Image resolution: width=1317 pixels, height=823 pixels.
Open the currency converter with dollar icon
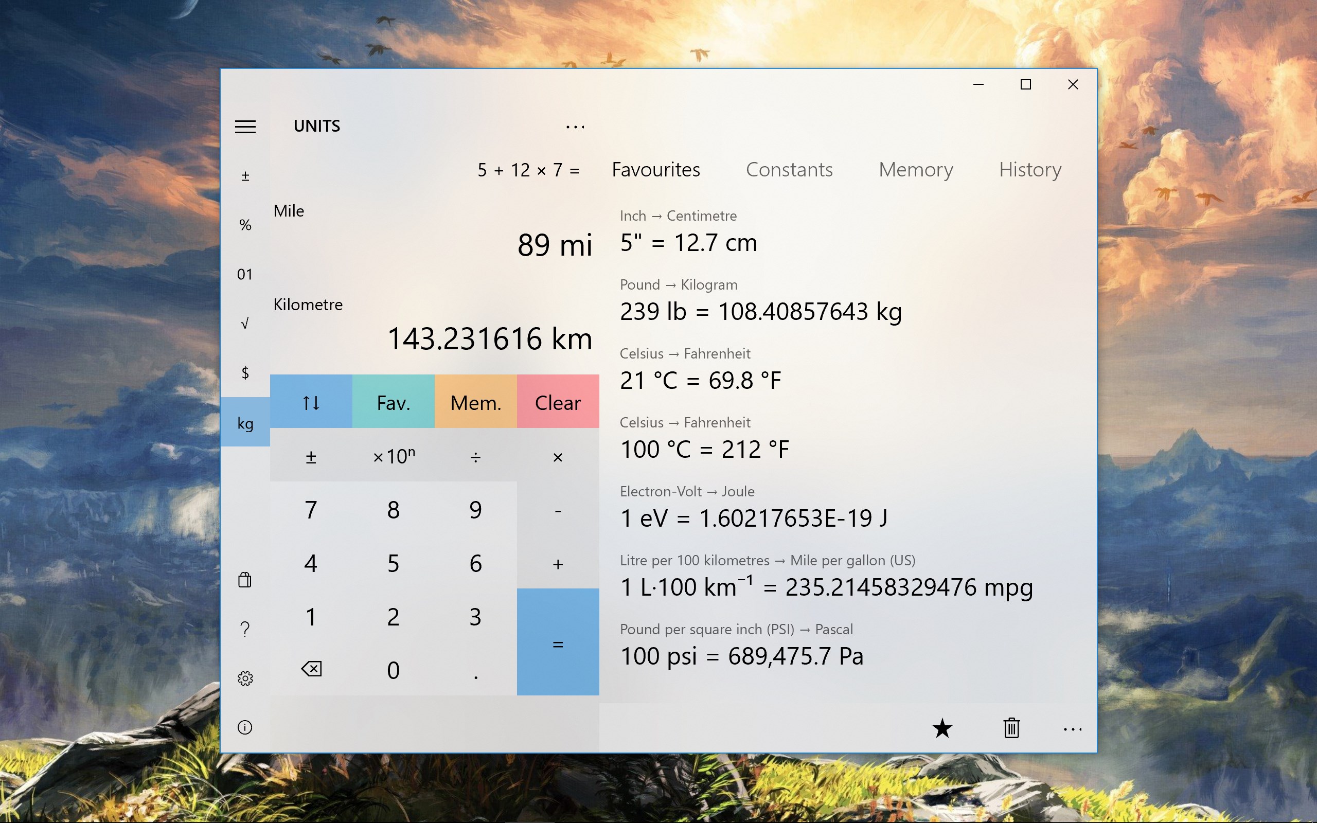pos(245,373)
